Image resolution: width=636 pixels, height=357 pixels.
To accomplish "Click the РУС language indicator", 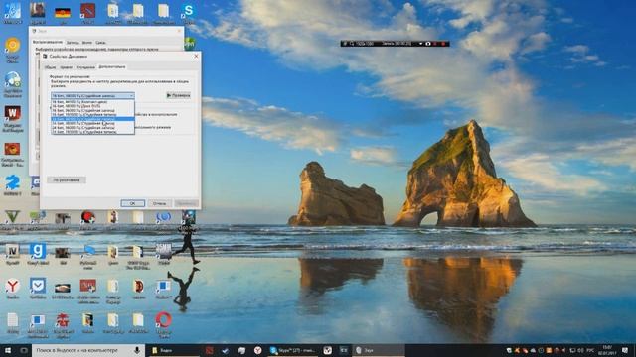I will tap(591, 350).
